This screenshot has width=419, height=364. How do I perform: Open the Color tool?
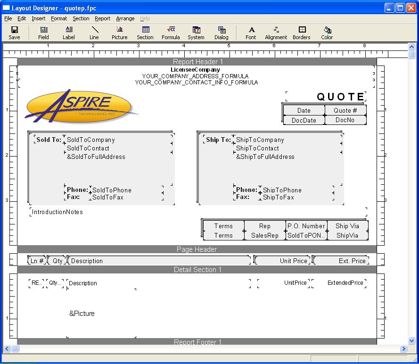click(327, 33)
